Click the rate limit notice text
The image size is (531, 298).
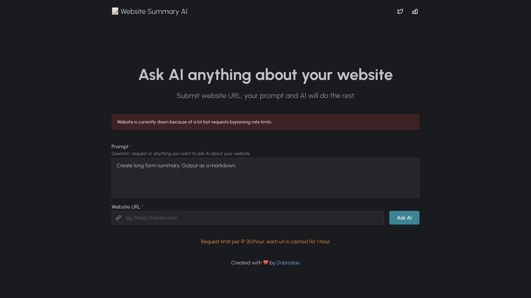pyautogui.click(x=265, y=241)
